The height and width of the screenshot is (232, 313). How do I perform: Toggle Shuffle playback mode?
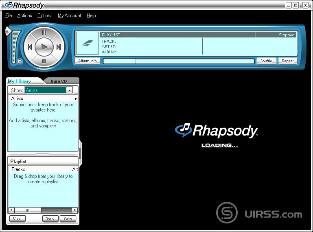266,61
